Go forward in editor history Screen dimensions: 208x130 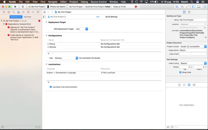(x=52, y=12)
